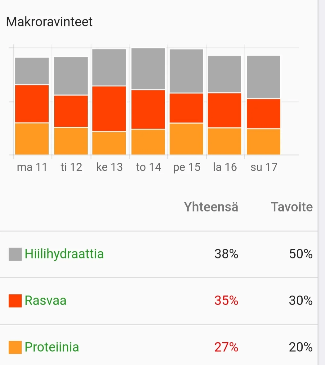Viewport: 325px width, 365px height.
Task: Choose the to 14 day label
Action: [149, 167]
